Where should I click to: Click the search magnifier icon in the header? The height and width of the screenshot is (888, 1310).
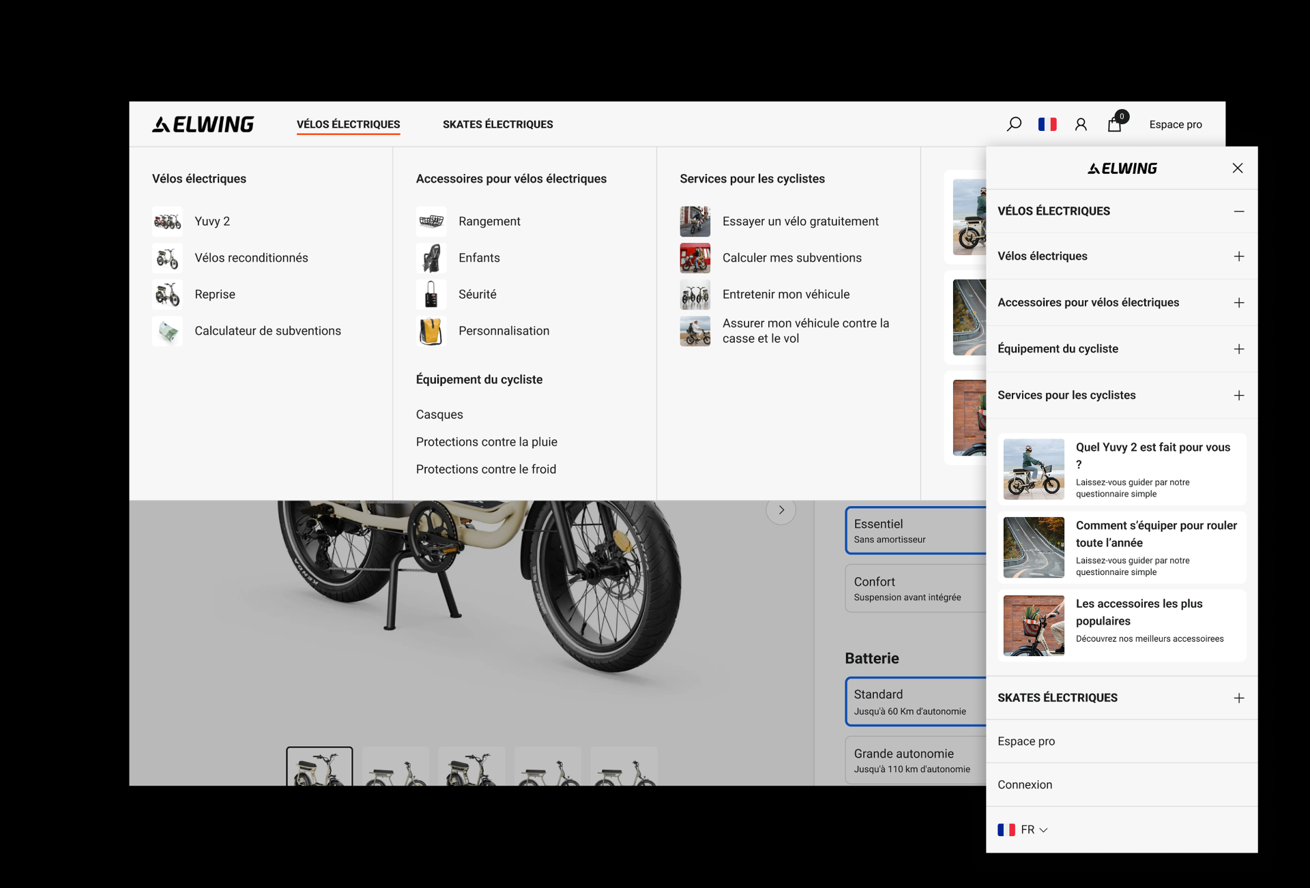coord(1014,124)
